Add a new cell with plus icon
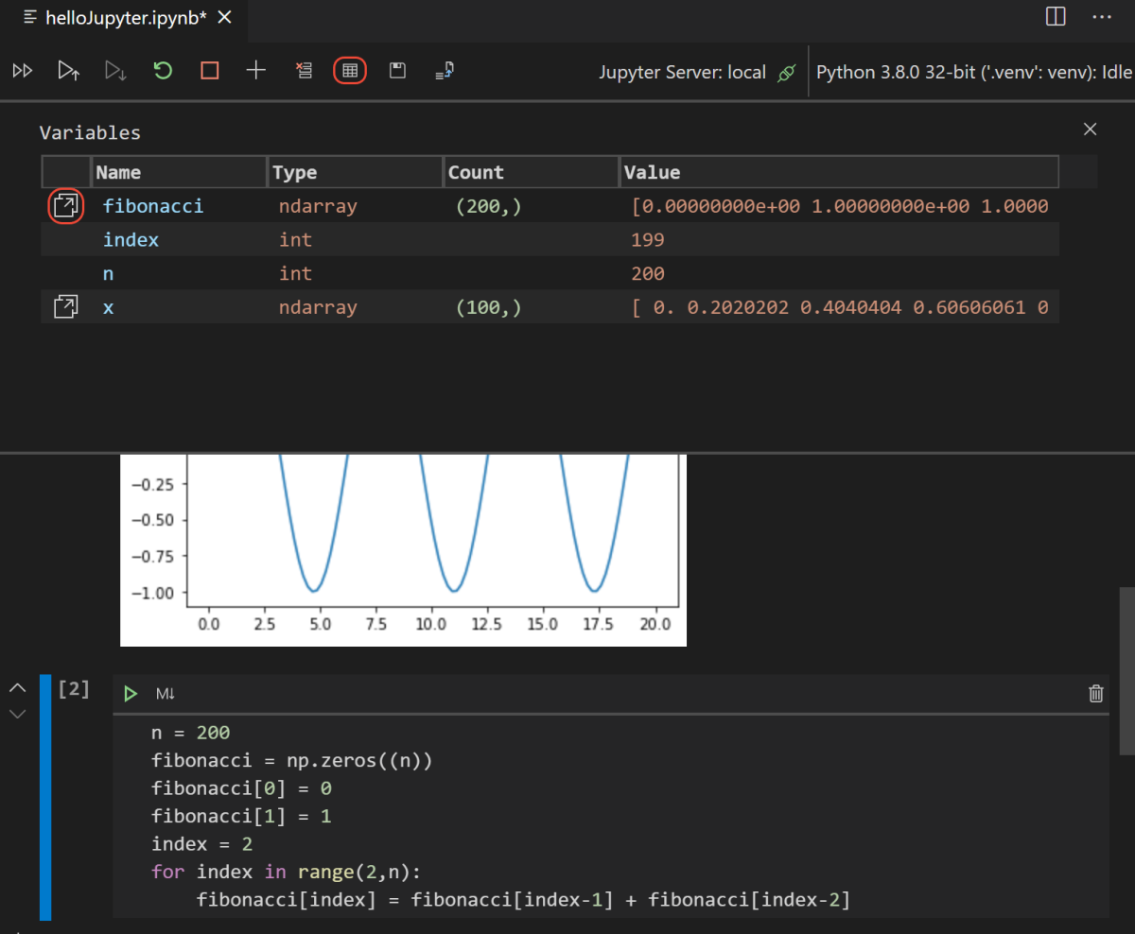 click(255, 70)
